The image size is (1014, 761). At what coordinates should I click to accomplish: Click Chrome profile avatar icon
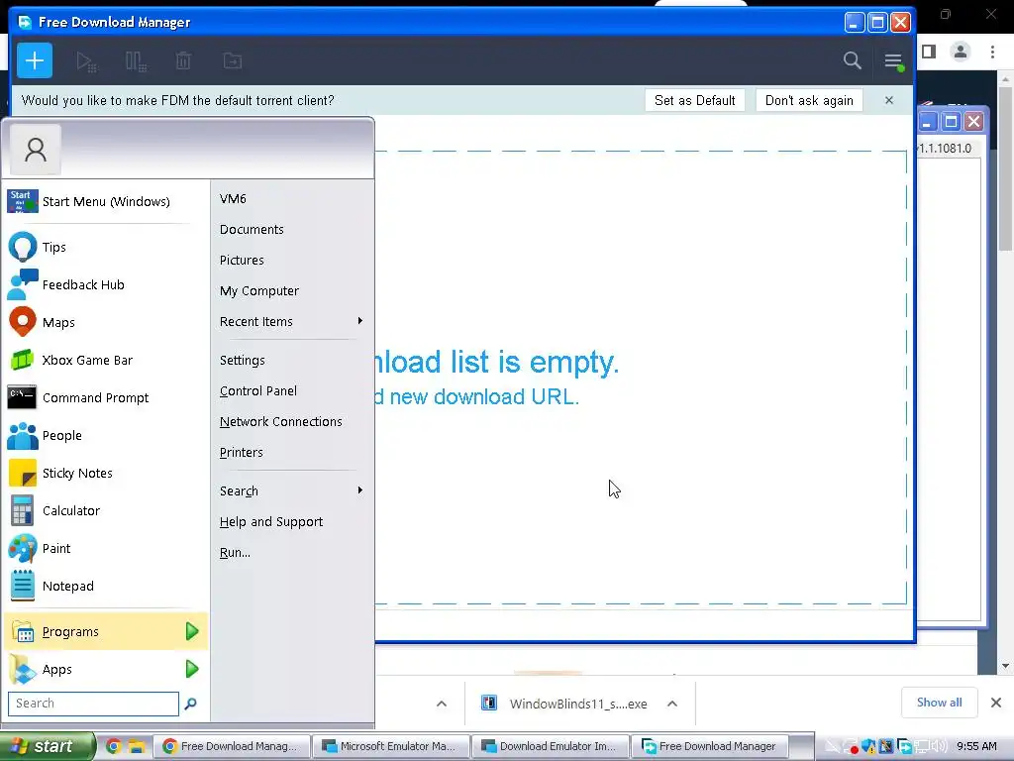[961, 52]
